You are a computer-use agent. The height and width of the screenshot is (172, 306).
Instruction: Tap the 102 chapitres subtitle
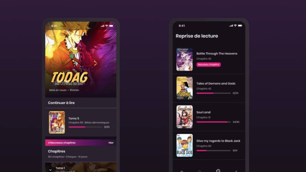(68, 156)
